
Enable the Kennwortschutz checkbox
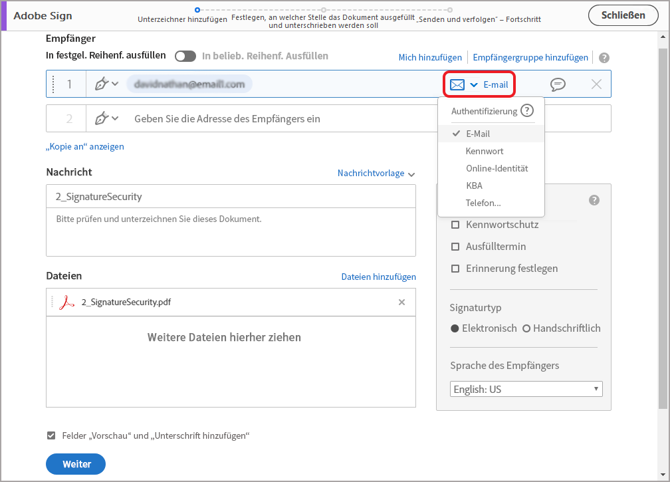pyautogui.click(x=455, y=225)
